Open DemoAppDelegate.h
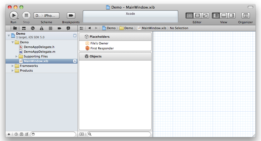This screenshot has width=261, height=141. tap(39, 47)
